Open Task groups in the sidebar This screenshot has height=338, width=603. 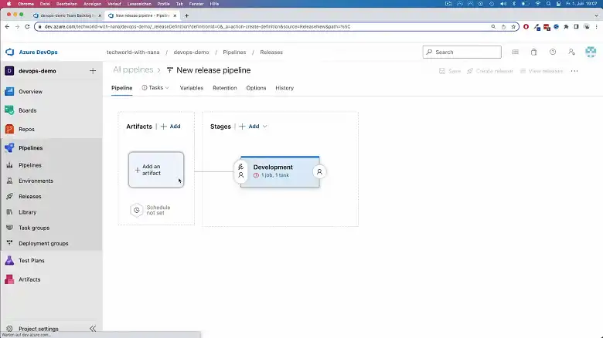pyautogui.click(x=34, y=228)
